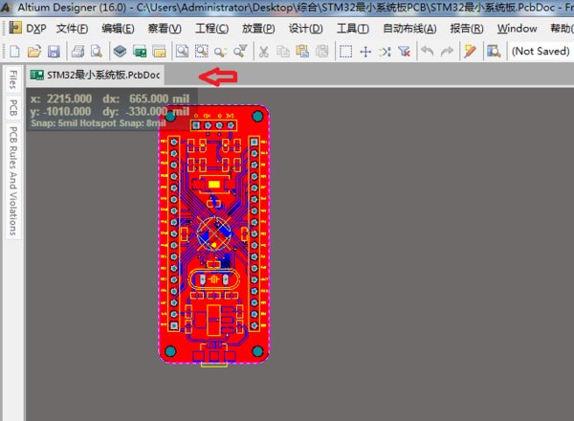The width and height of the screenshot is (574, 421).
Task: Open the 自动布线(A) menu
Action: coord(409,28)
